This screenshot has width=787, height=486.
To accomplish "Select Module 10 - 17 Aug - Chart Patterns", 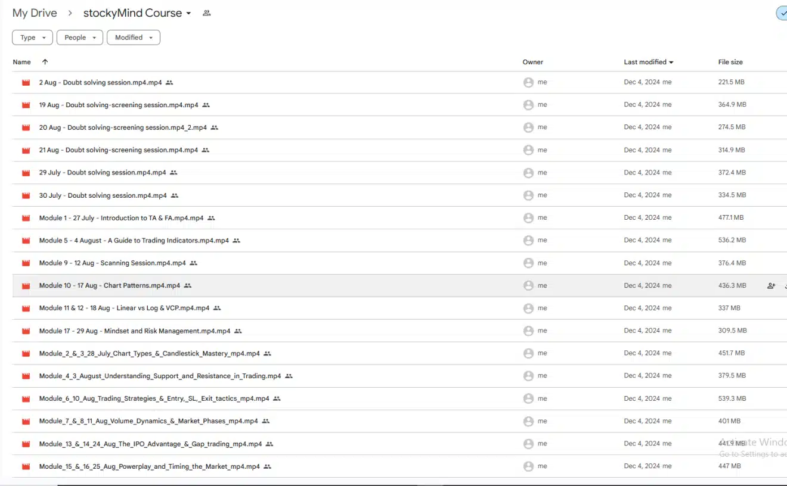I will point(110,286).
